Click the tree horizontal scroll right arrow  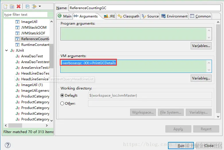pyautogui.click(x=47, y=125)
